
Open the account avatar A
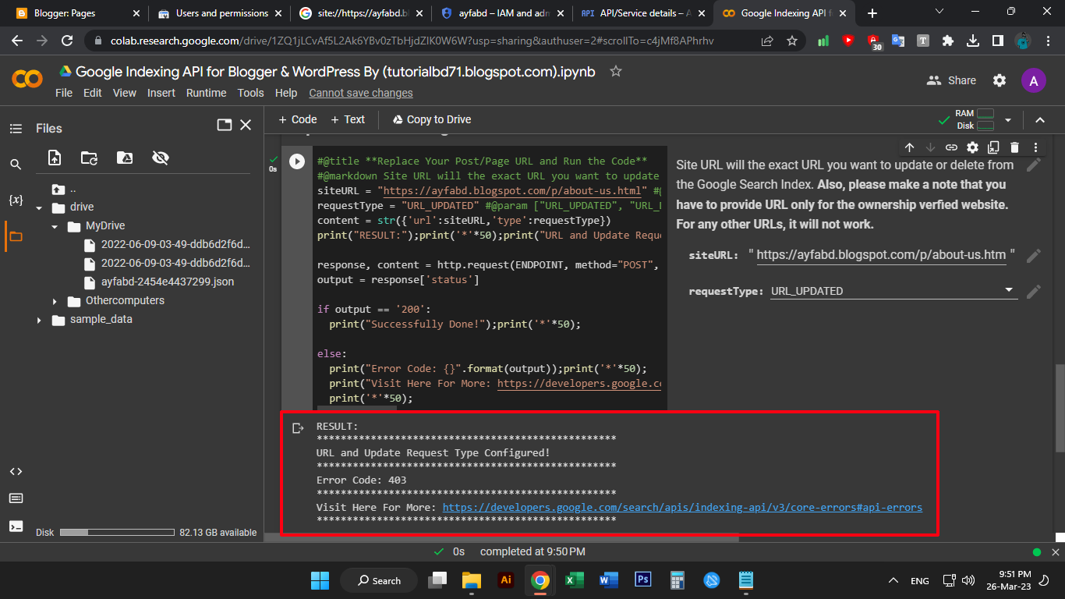point(1034,80)
